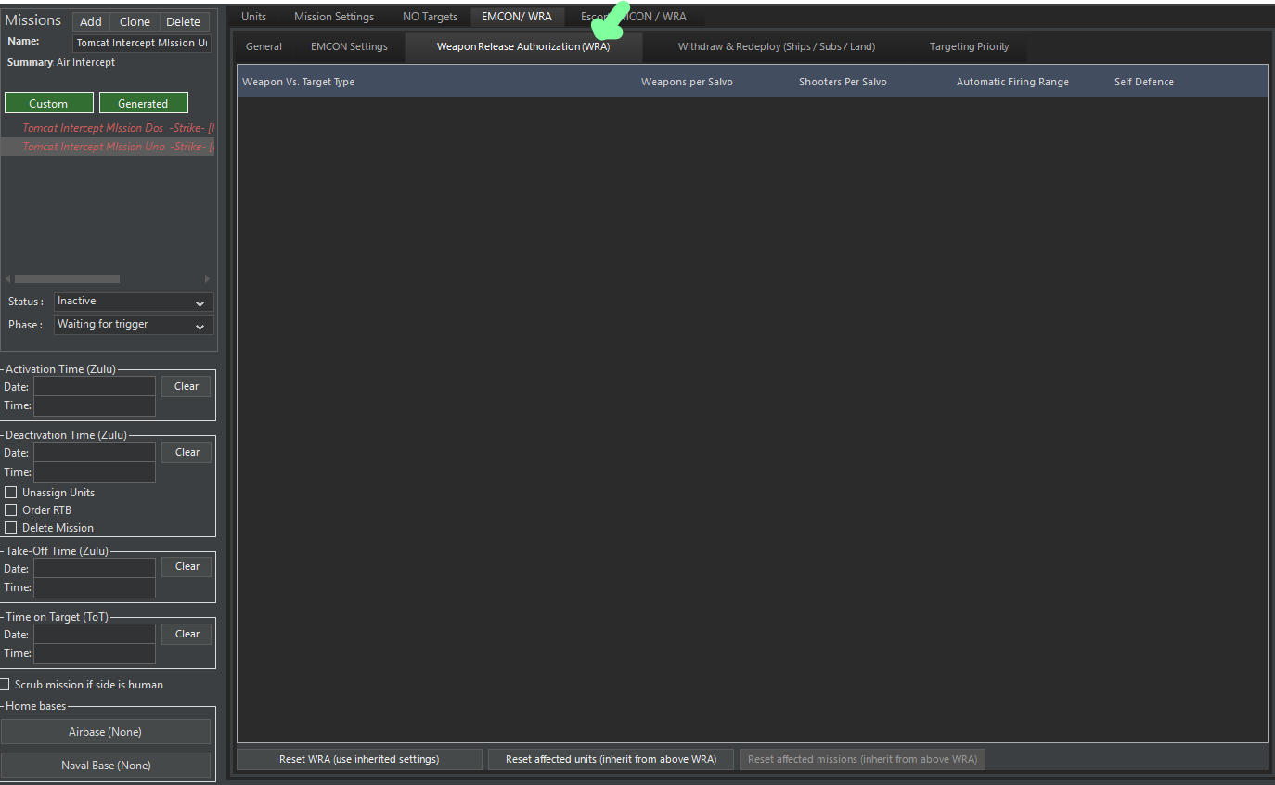This screenshot has height=785, width=1275.
Task: Open the General sub-tab
Action: [264, 46]
